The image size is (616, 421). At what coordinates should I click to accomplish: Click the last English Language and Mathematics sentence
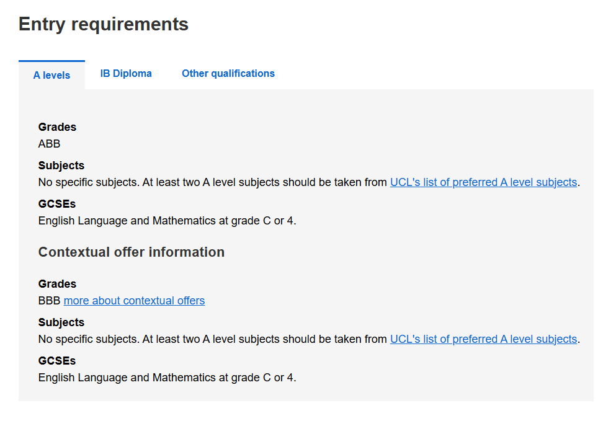167,378
